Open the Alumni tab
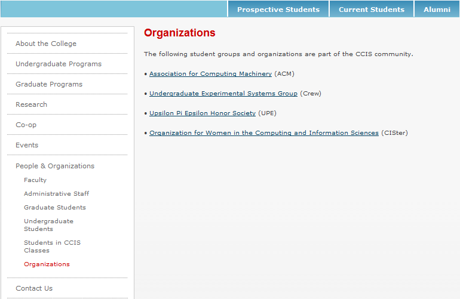Image resolution: width=460 pixels, height=299 pixels. (437, 10)
